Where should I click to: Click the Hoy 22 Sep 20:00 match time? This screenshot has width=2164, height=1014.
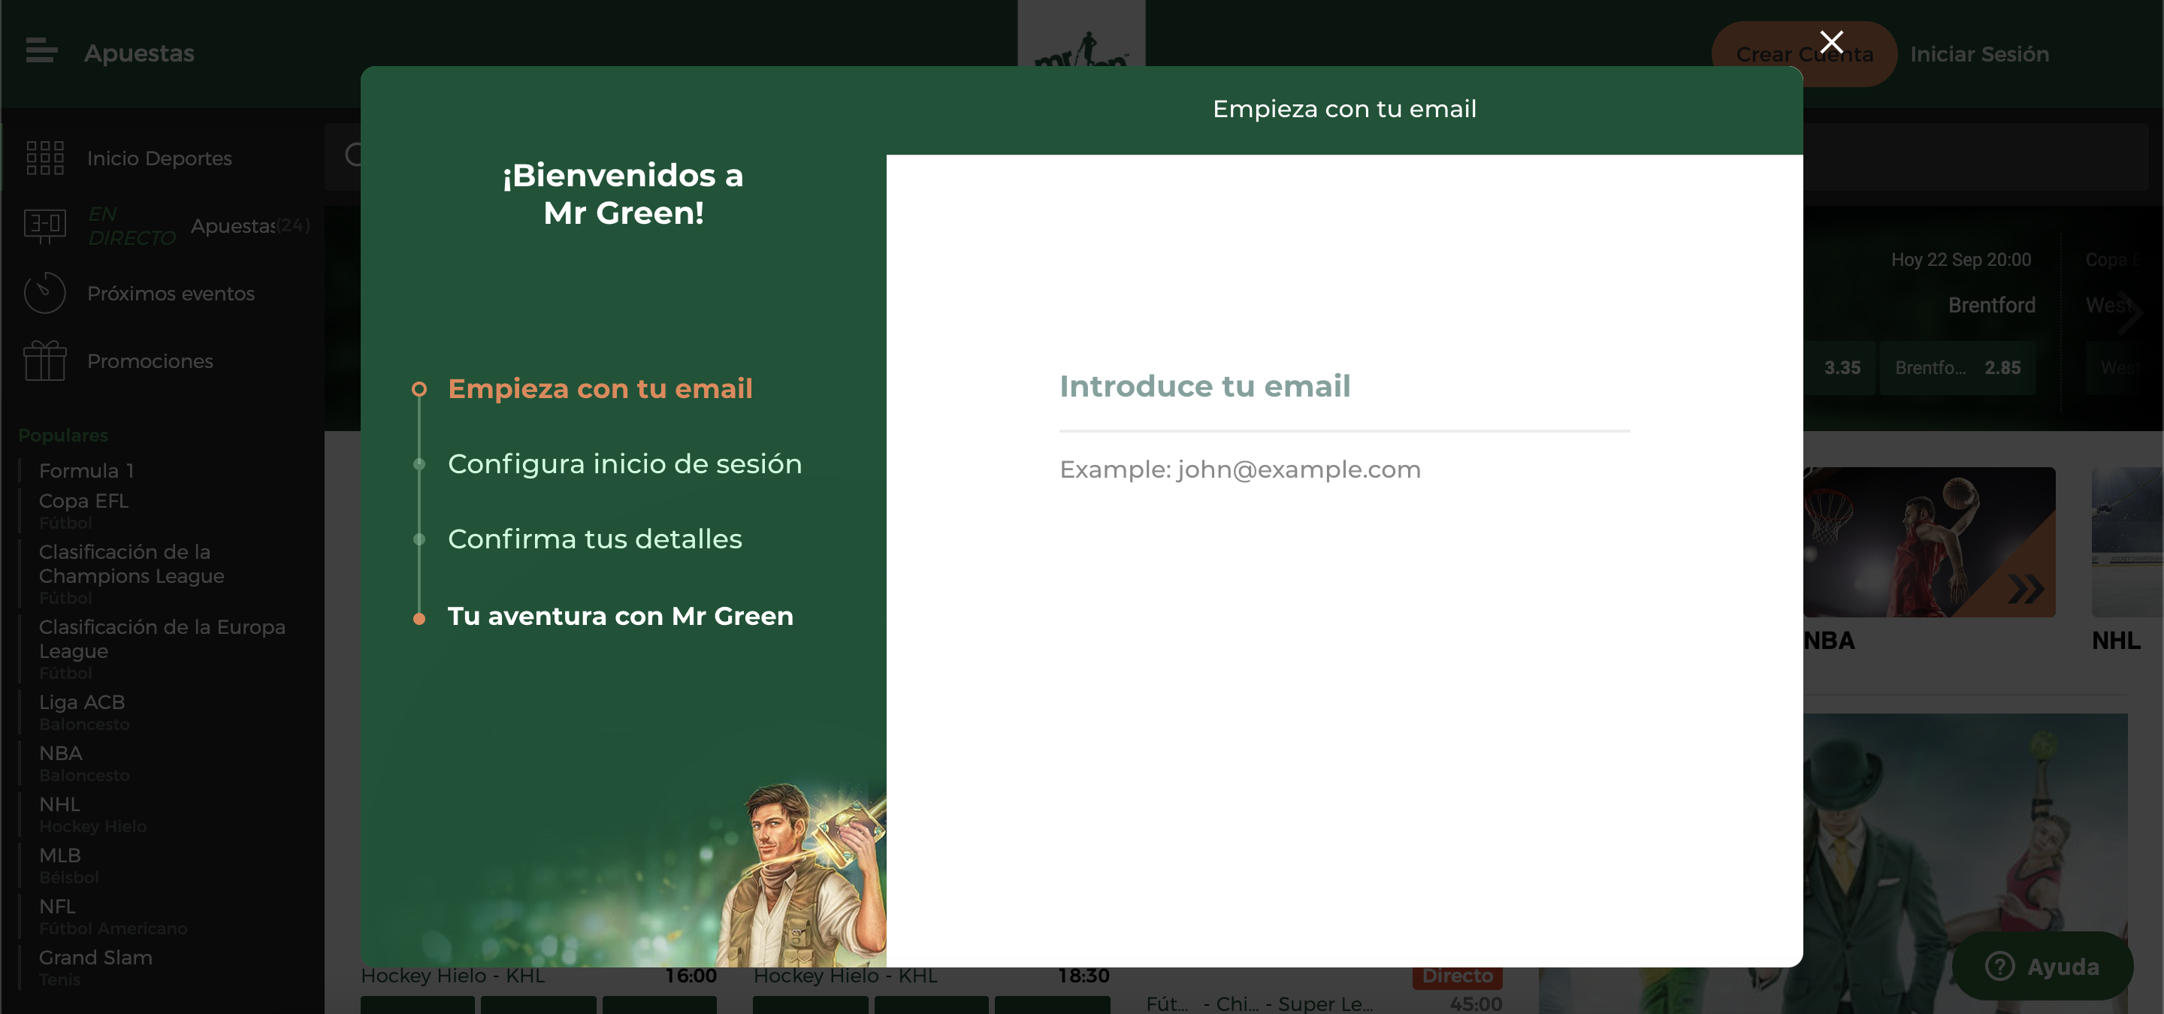click(1960, 259)
